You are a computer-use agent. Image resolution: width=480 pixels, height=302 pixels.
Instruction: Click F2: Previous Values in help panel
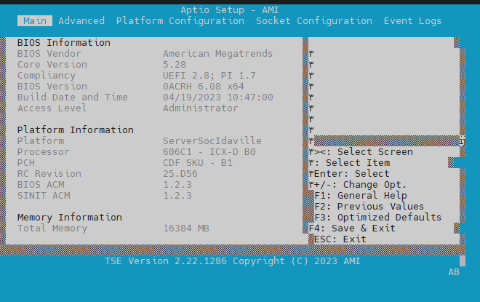(369, 207)
